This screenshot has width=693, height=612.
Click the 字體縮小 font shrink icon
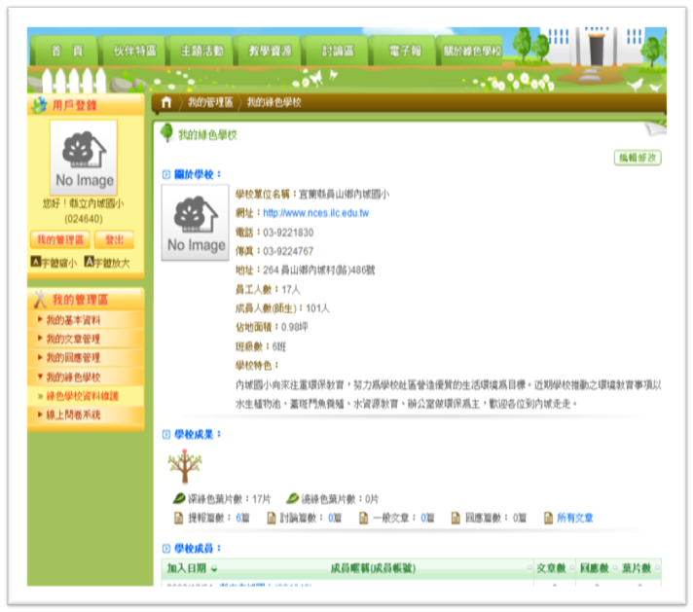point(36,262)
